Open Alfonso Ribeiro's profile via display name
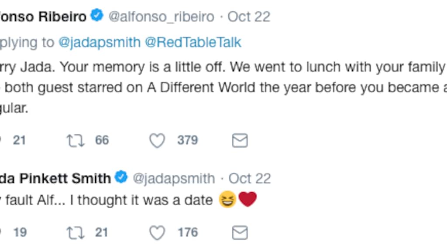Screen dimensions: 447x251 coord(44,17)
